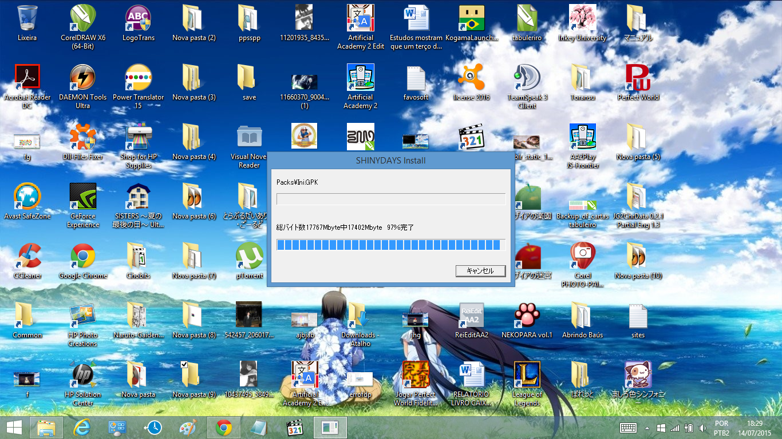The image size is (782, 439).
Task: Click the League of Legends shortcut
Action: coord(527,375)
